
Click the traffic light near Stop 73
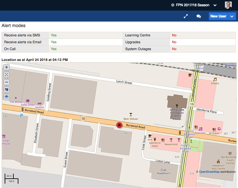coord(180,133)
